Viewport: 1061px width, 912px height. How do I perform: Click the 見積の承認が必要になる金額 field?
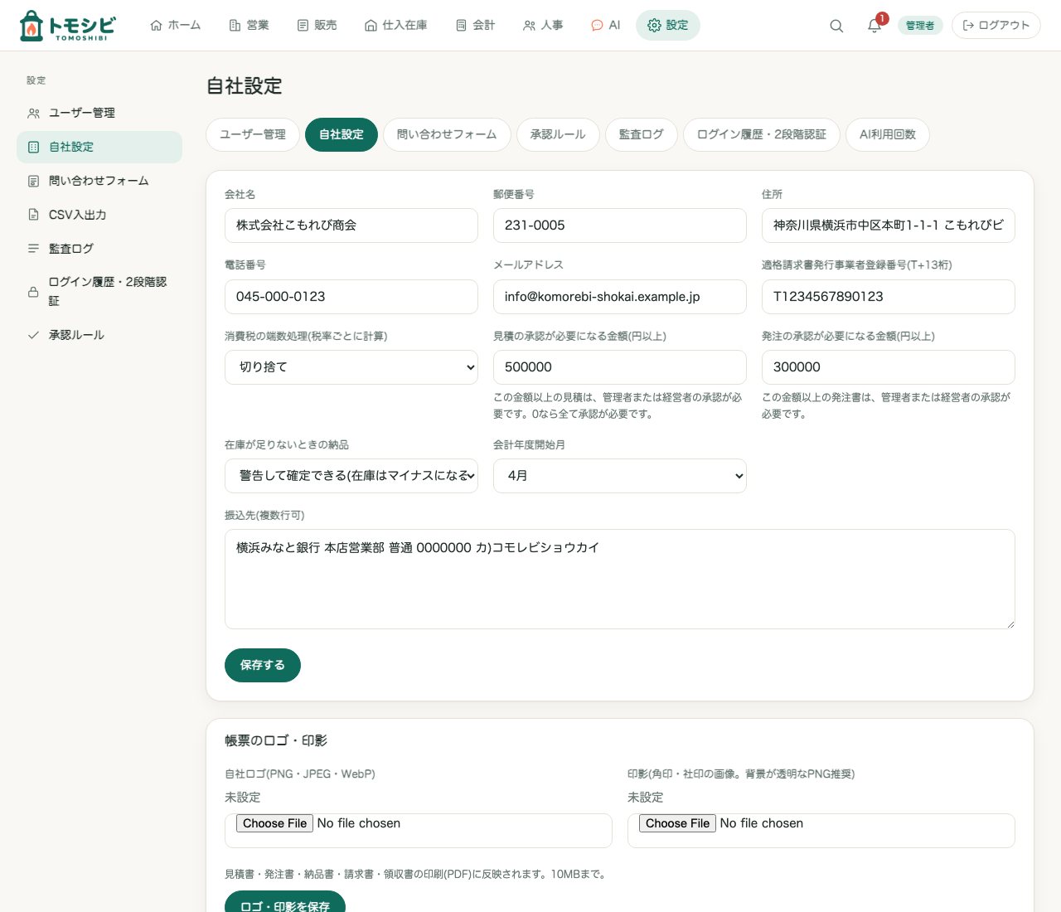[620, 367]
